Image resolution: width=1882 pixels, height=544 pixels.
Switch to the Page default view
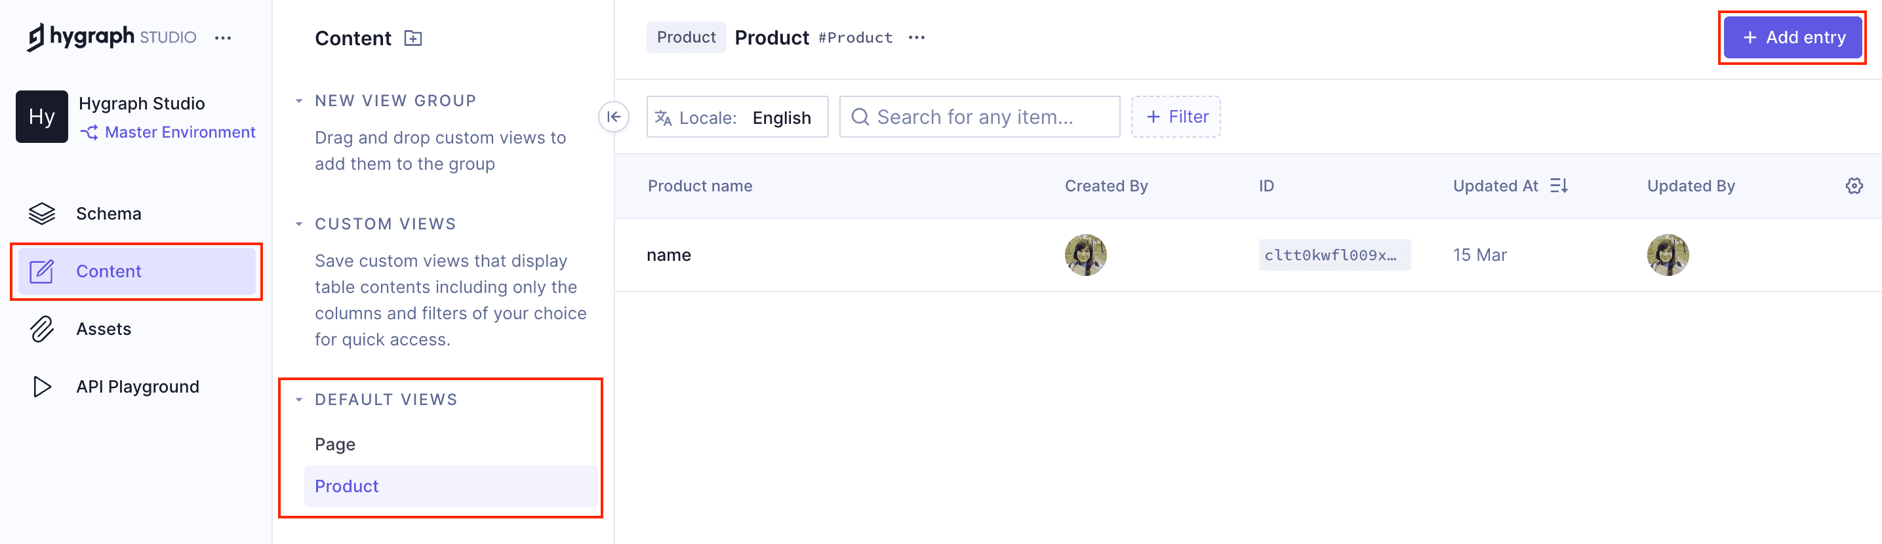(334, 443)
